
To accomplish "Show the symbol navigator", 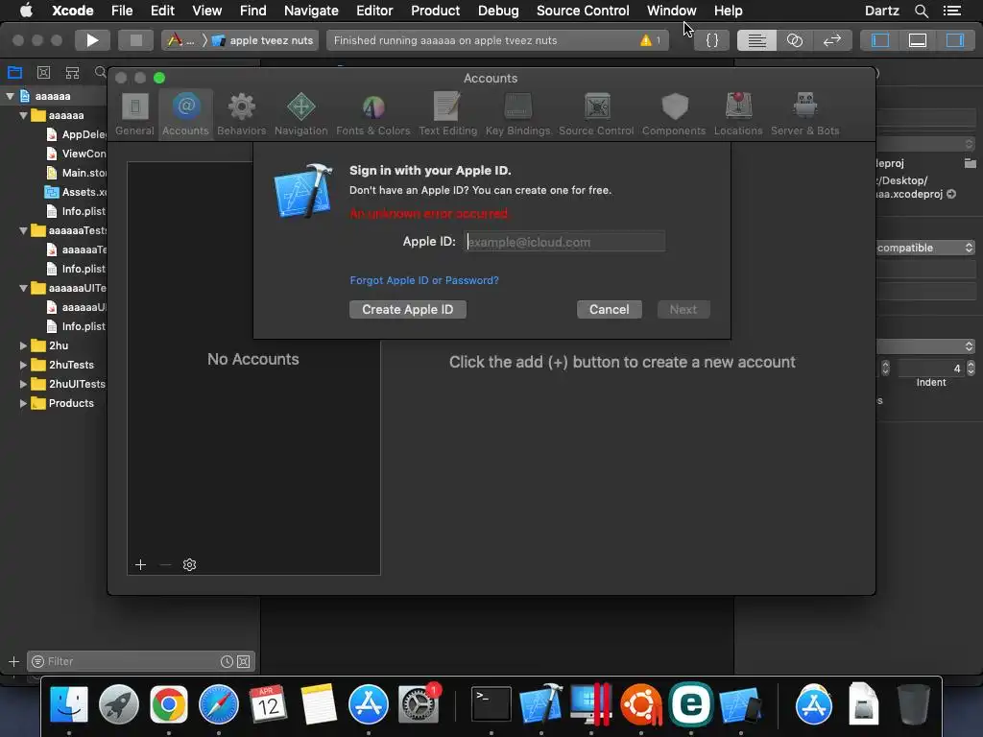I will tap(72, 72).
